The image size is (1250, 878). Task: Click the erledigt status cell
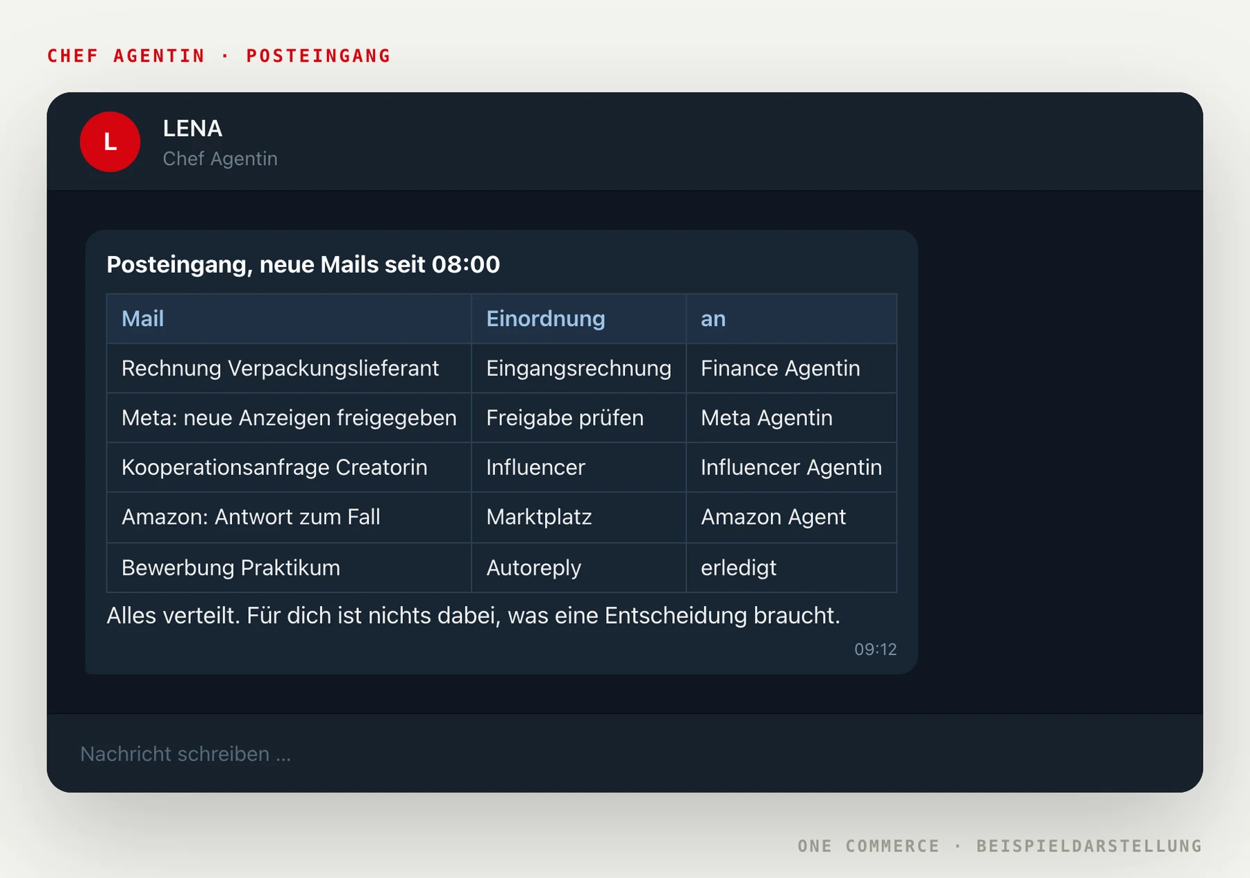coord(791,568)
